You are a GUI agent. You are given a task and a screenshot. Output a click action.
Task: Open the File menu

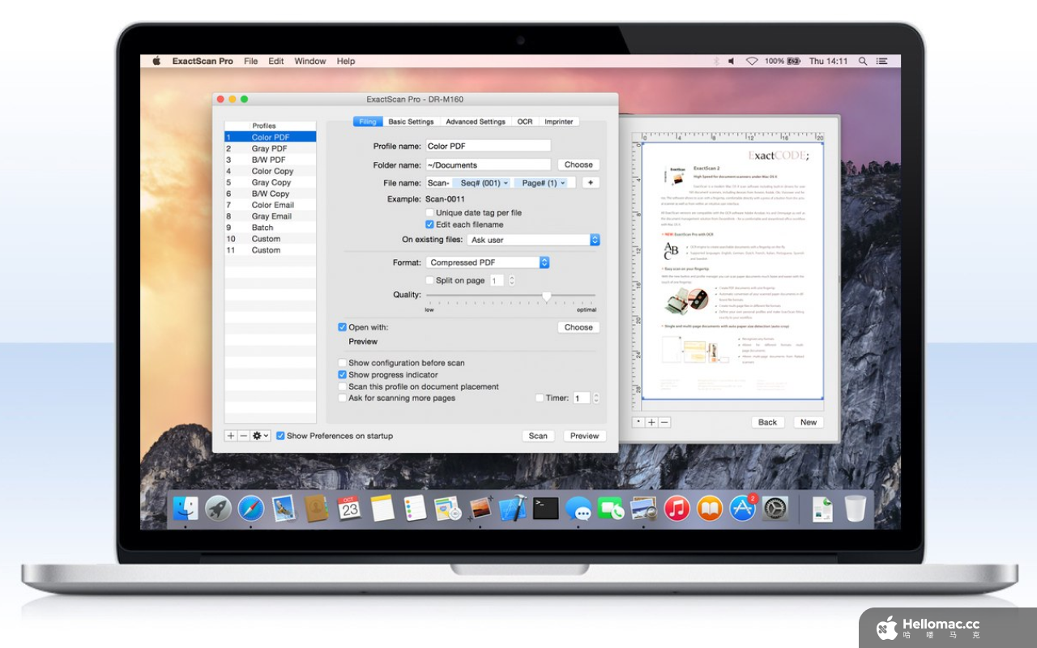(x=251, y=61)
